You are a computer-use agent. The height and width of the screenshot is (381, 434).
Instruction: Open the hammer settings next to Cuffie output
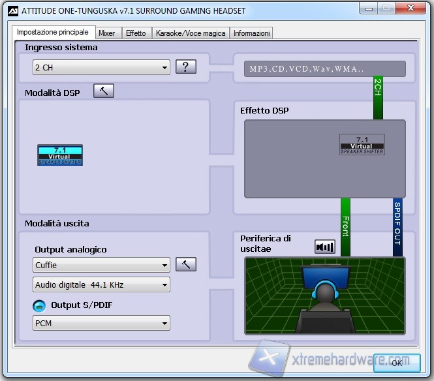point(186,265)
